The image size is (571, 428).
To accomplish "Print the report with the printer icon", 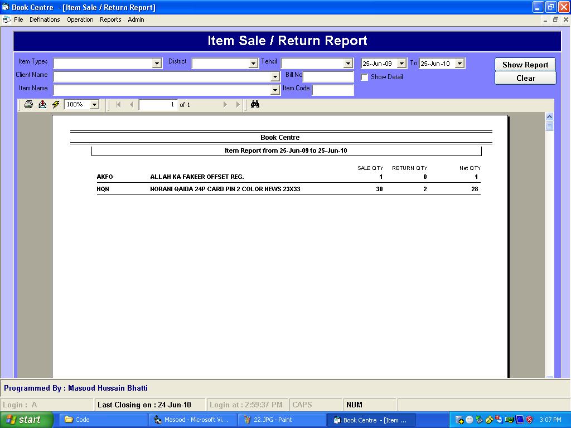I will [x=28, y=105].
